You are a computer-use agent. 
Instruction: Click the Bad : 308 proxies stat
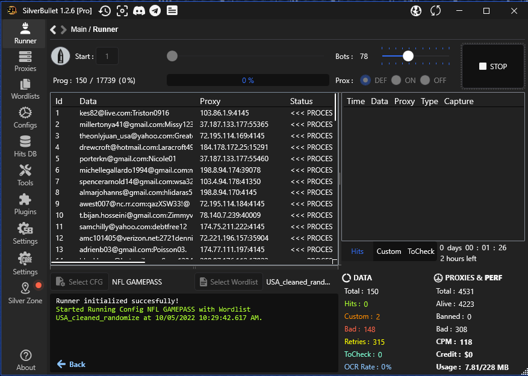tap(452, 329)
